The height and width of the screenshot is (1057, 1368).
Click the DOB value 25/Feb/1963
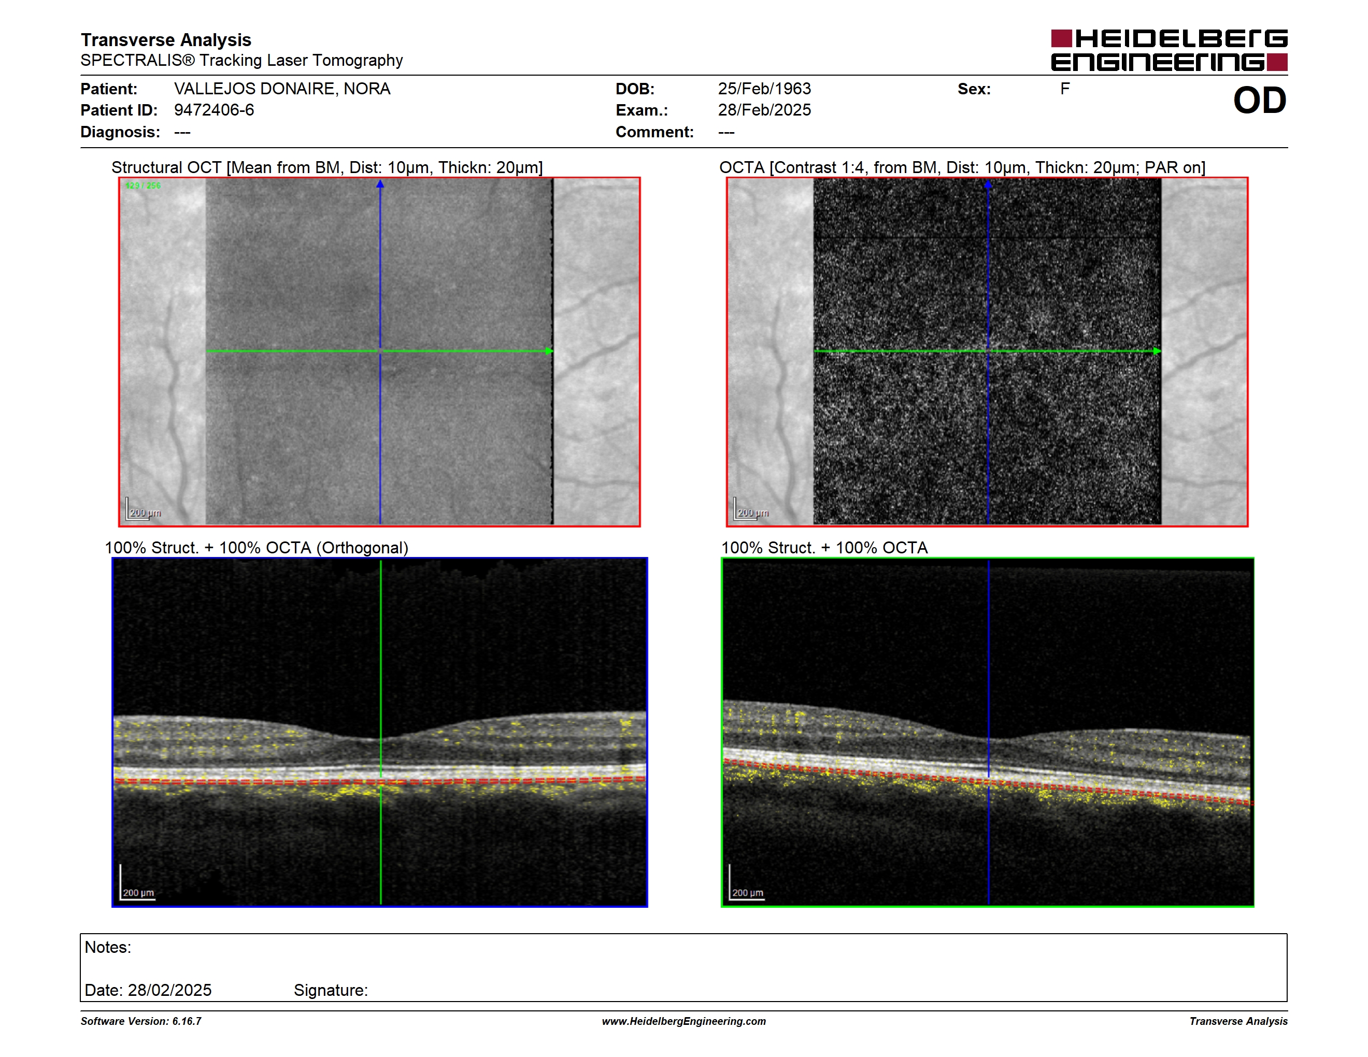click(764, 89)
